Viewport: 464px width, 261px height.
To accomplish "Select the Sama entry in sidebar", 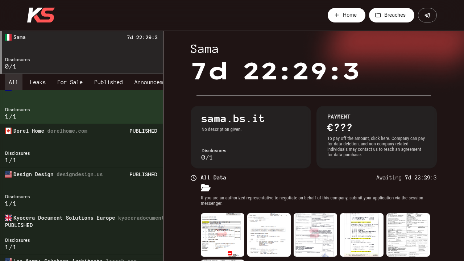I will point(82,52).
